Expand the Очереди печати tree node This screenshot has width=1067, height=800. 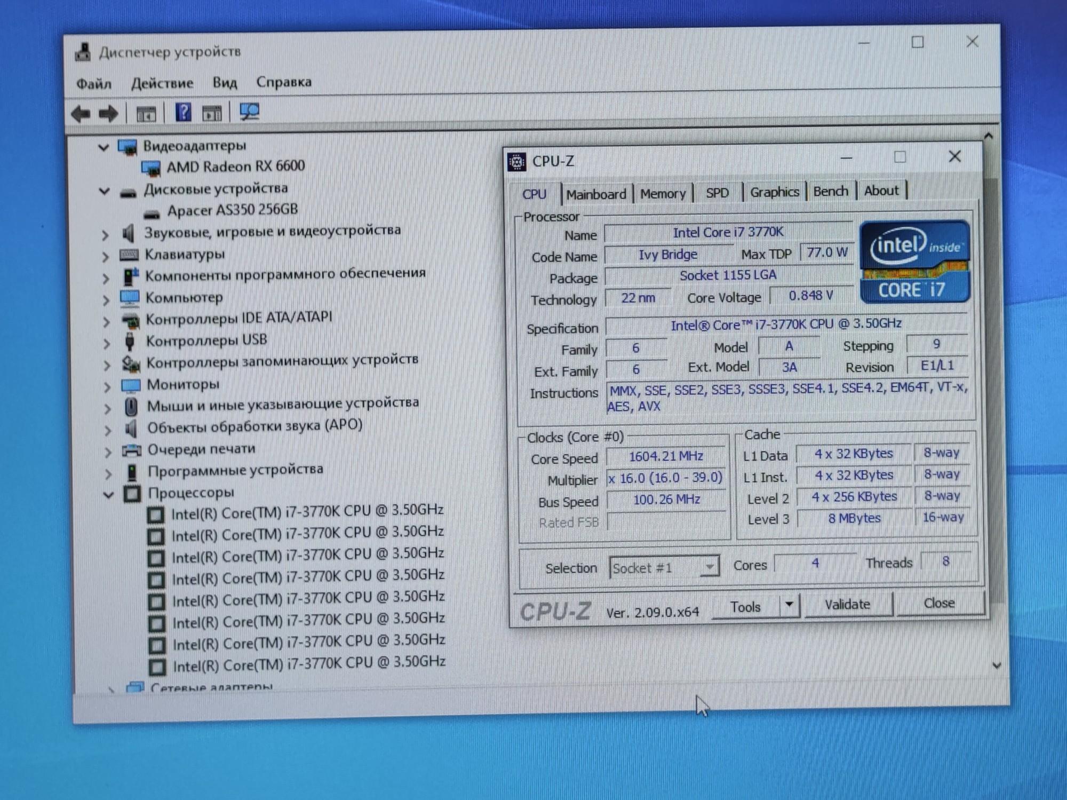point(108,452)
